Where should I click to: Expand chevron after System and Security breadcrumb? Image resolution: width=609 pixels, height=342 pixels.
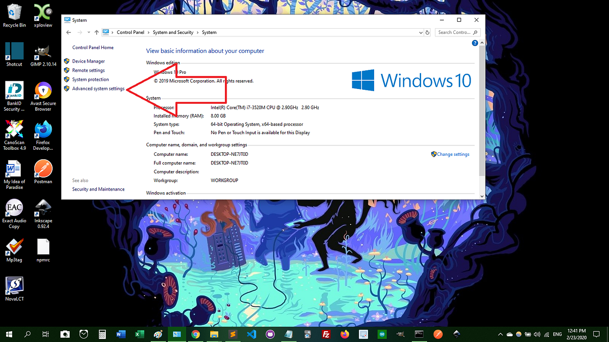coord(198,33)
